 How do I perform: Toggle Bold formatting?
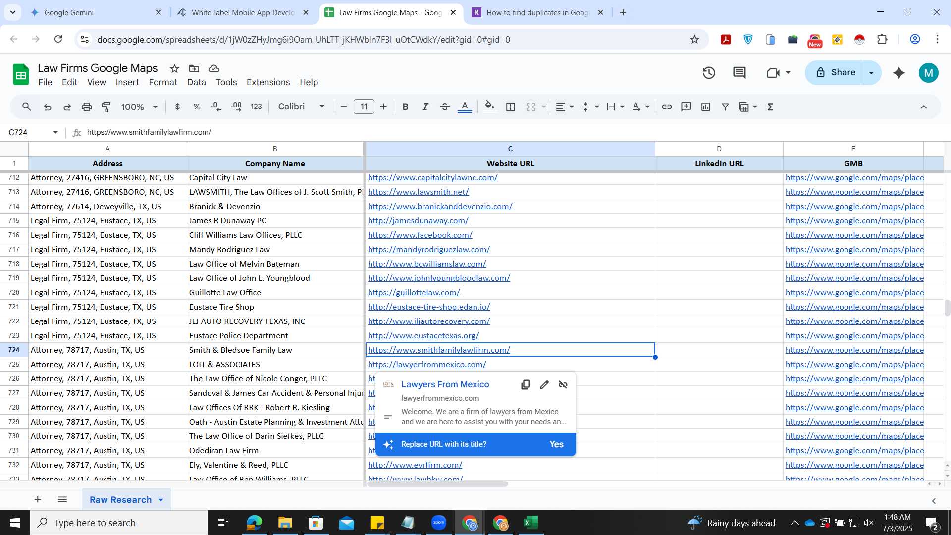pyautogui.click(x=405, y=107)
